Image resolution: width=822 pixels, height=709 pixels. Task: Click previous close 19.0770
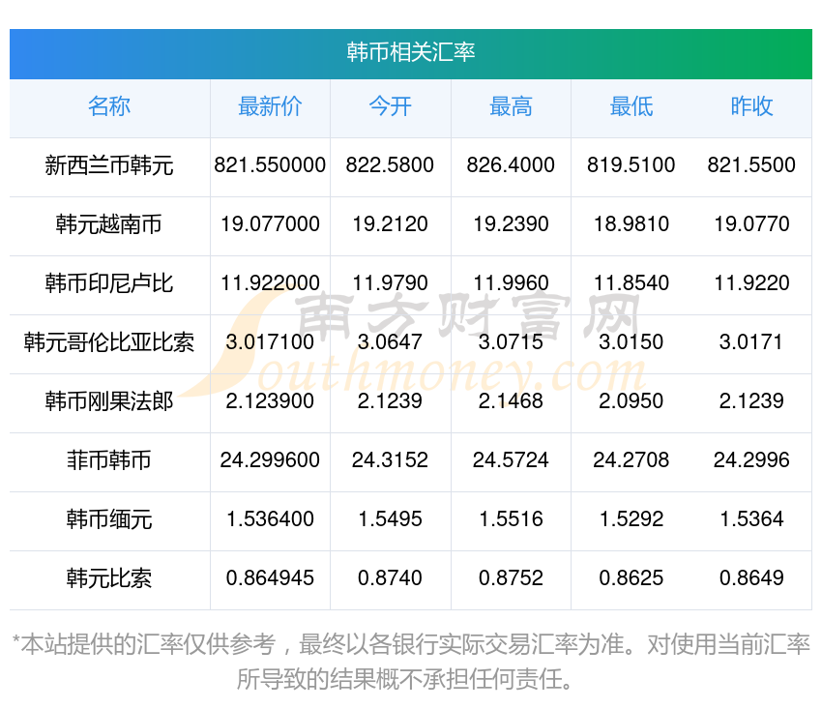[751, 224]
